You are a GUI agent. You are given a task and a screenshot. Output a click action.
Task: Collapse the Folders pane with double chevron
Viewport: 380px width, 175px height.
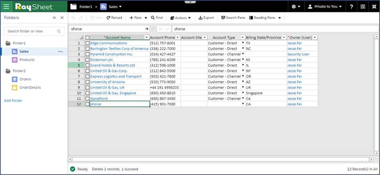coord(54,18)
